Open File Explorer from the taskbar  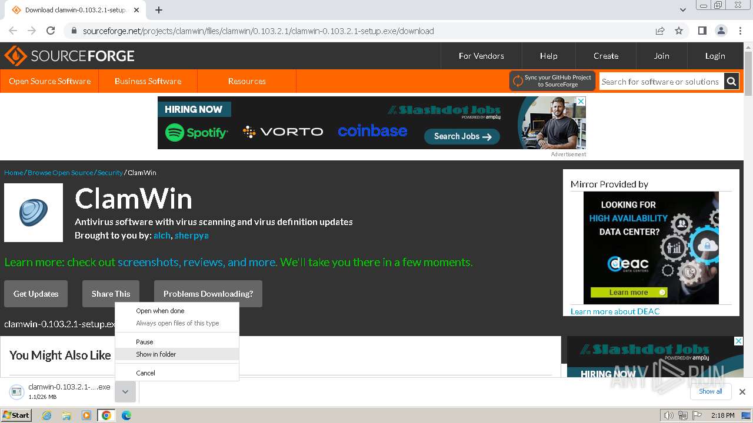pos(66,415)
